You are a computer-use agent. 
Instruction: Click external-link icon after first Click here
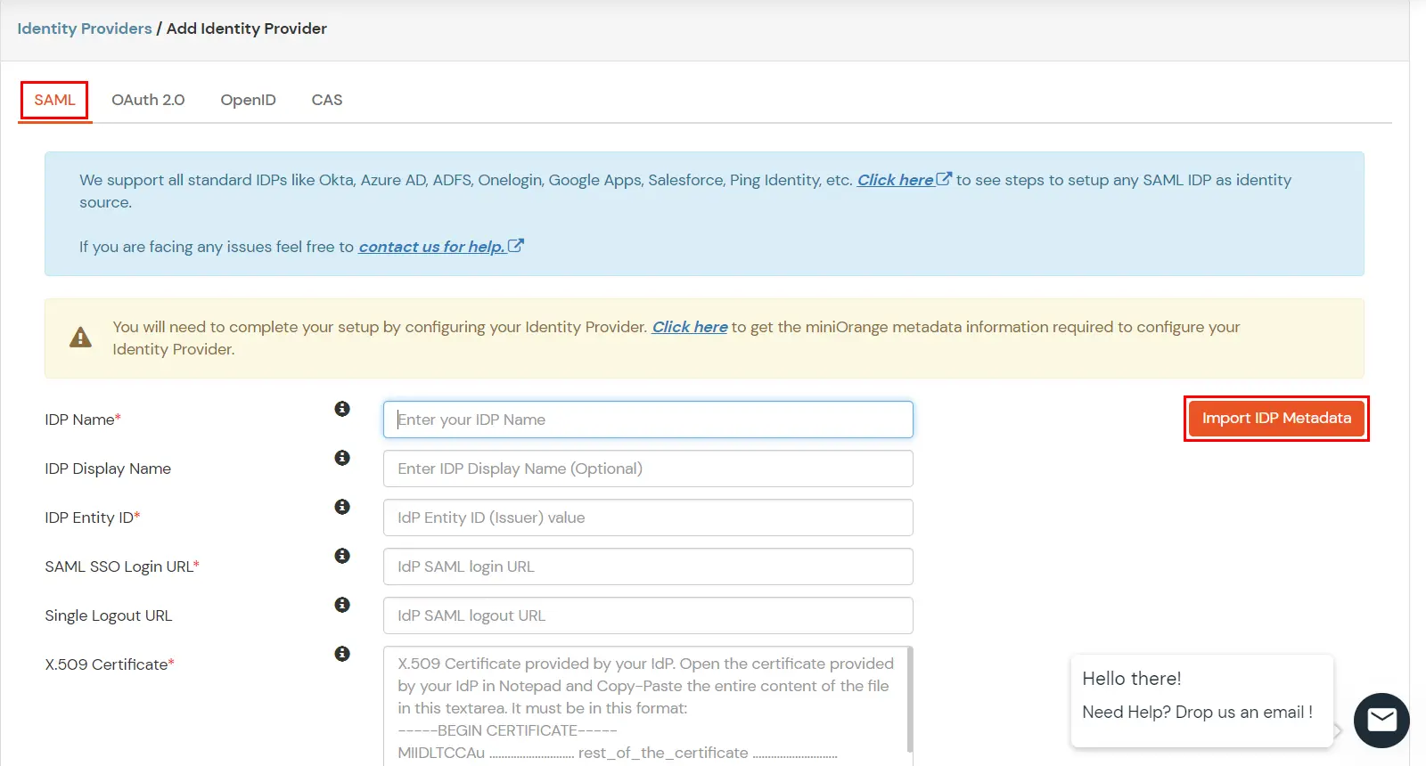click(x=944, y=179)
